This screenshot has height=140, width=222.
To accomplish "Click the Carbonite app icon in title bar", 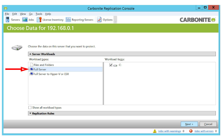I will 6,8.
